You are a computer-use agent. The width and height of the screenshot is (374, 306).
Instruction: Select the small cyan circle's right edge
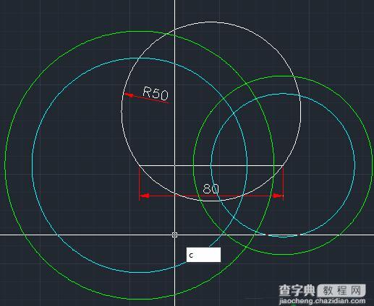[x=354, y=165]
